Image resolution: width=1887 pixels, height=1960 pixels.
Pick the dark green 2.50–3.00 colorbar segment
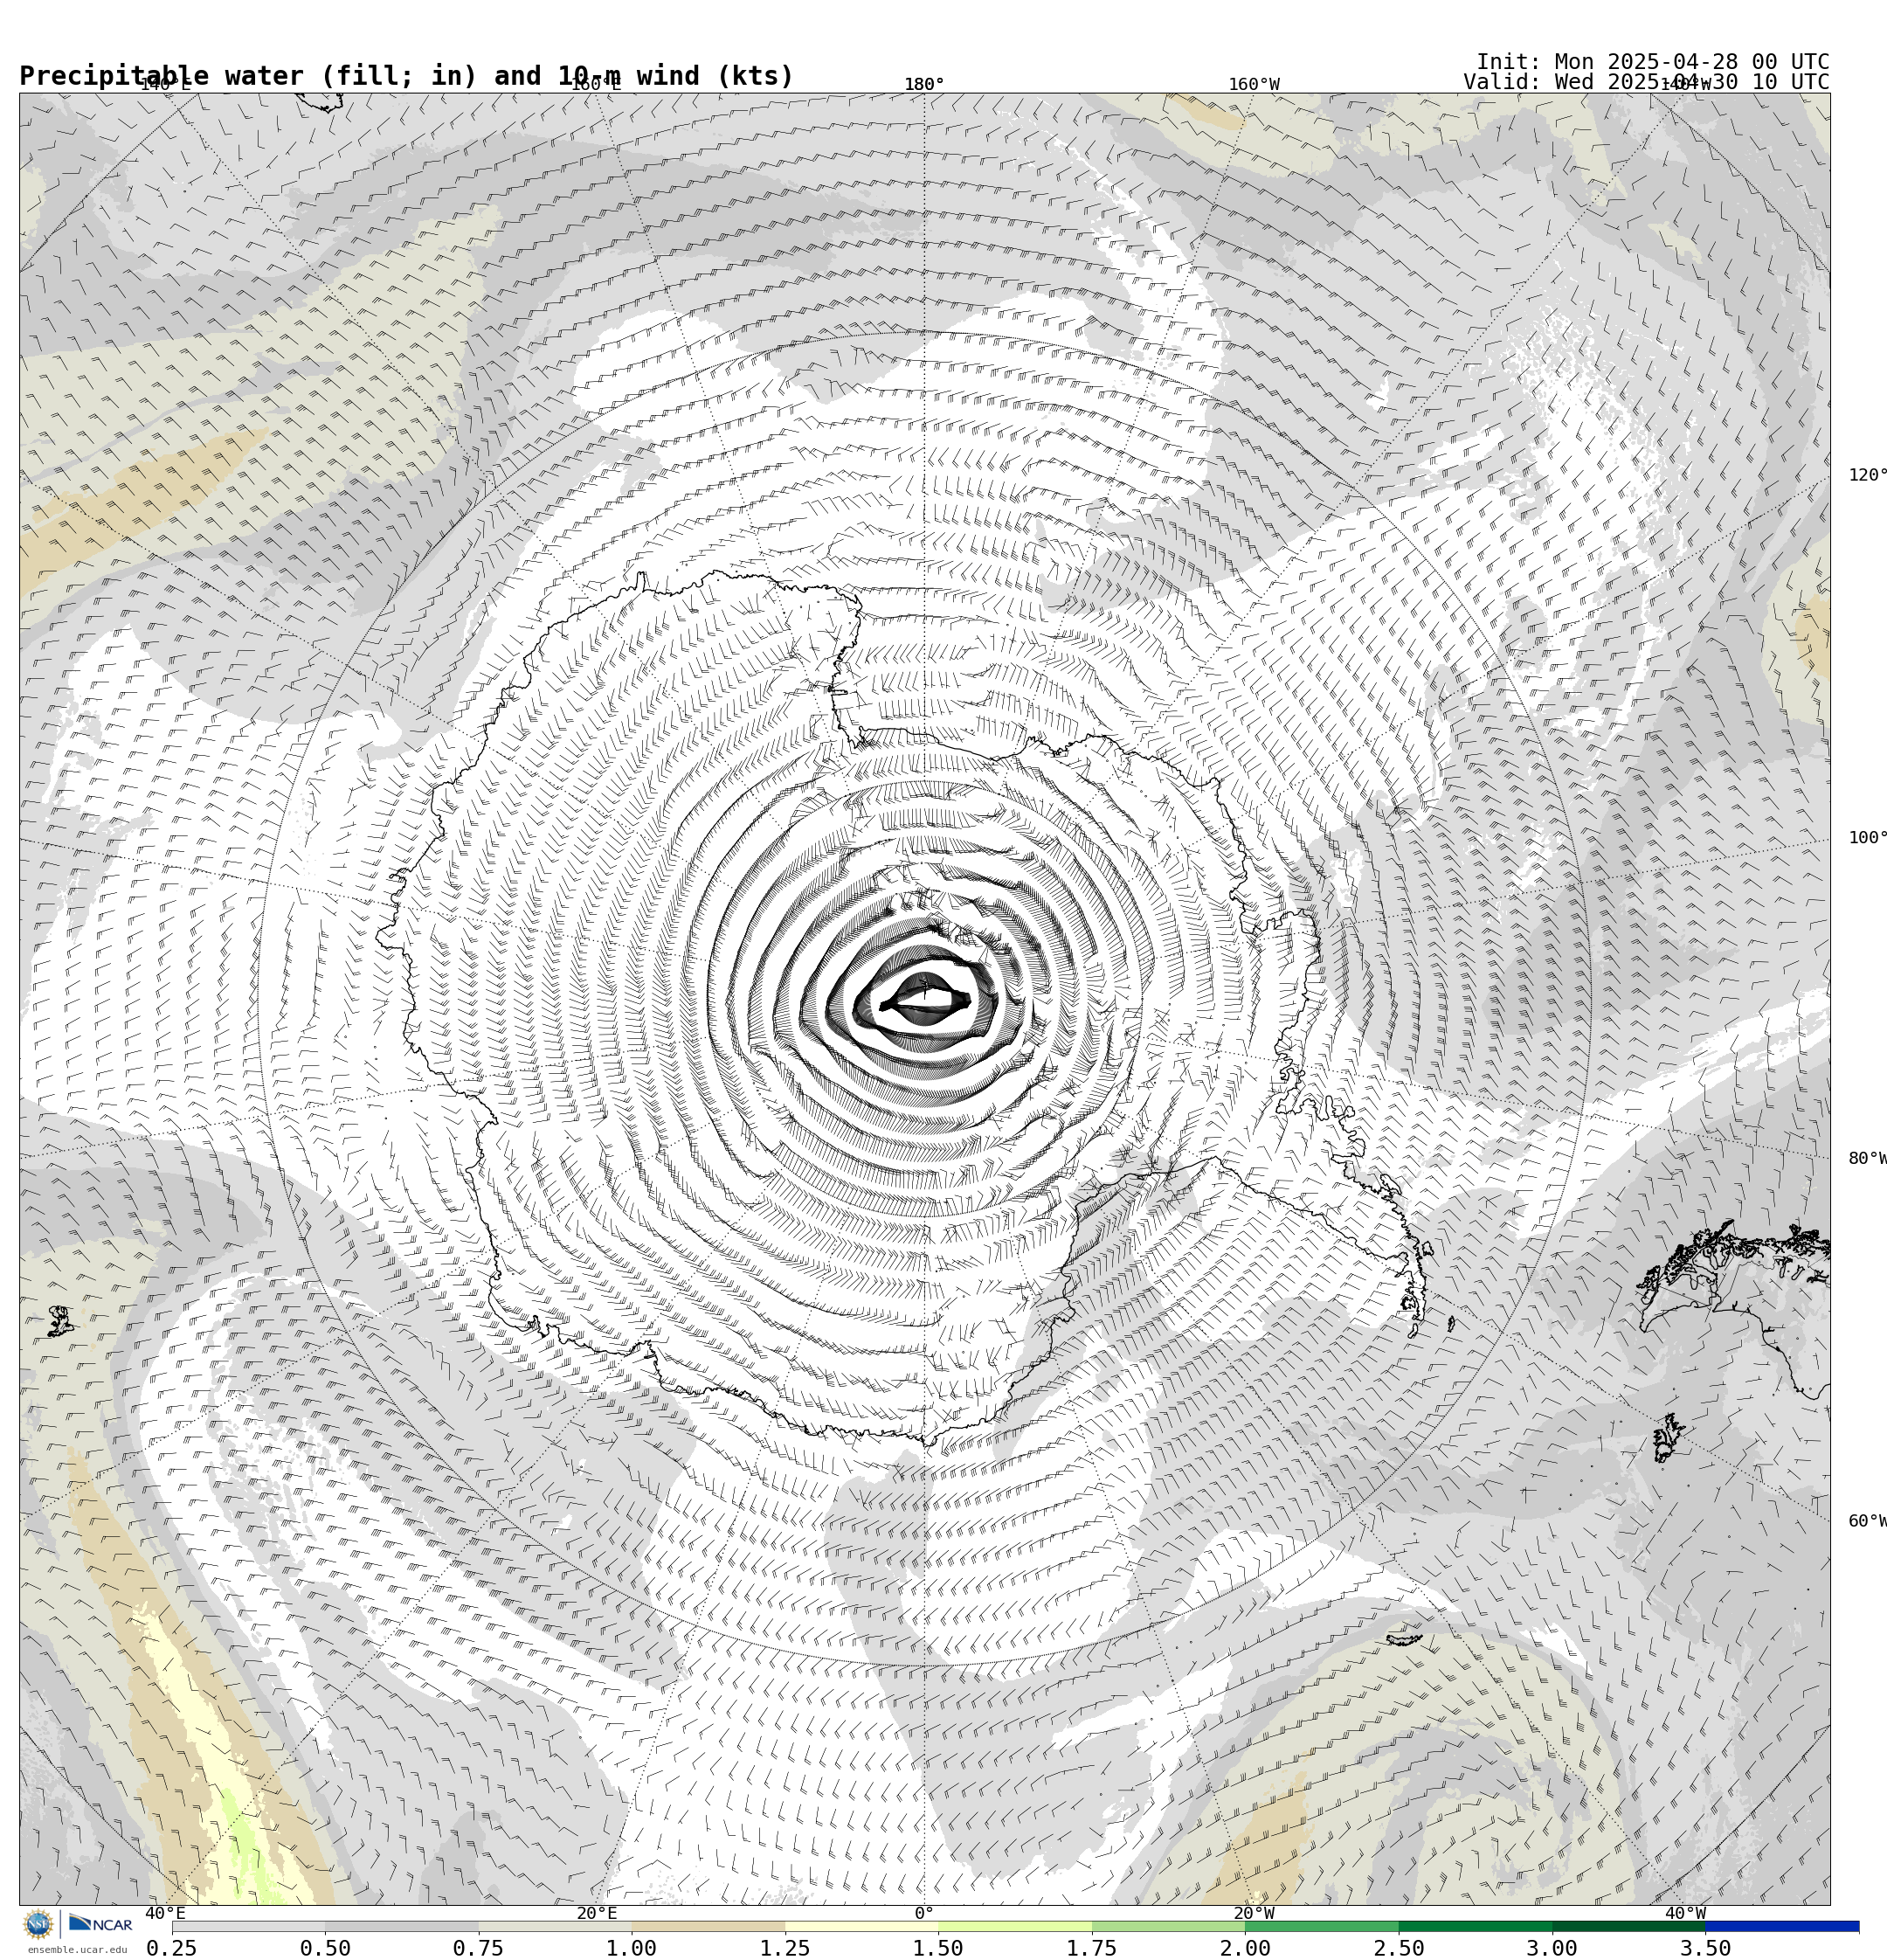1475,1926
